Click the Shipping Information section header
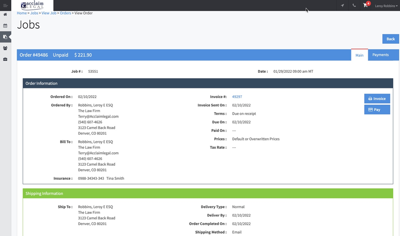This screenshot has height=236, width=400. pos(208,193)
